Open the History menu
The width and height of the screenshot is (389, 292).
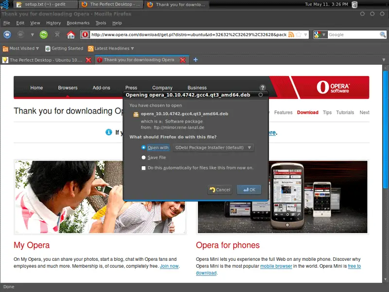pos(53,23)
